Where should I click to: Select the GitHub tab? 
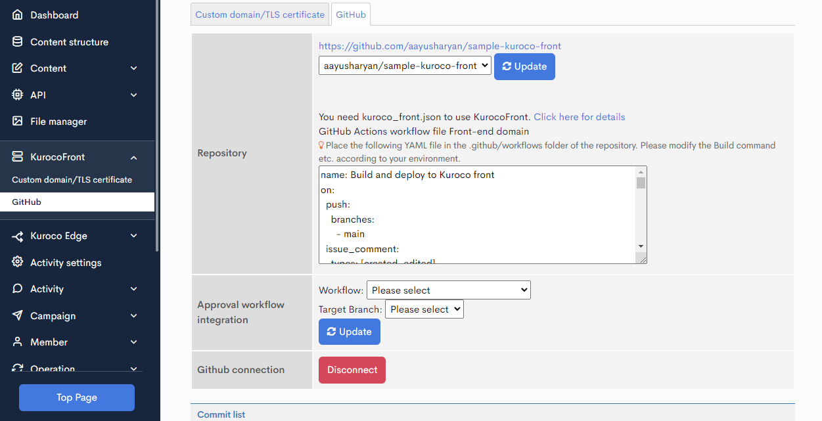coord(351,14)
